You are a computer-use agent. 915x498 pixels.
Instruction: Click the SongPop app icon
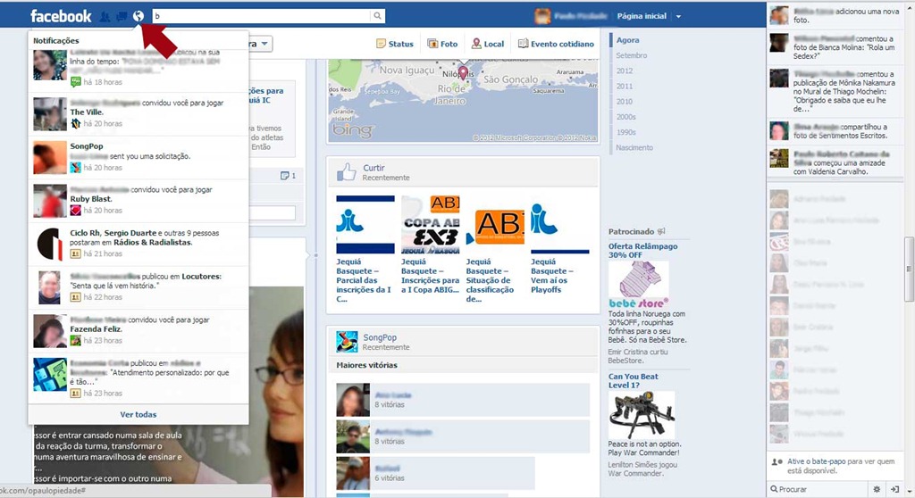347,342
